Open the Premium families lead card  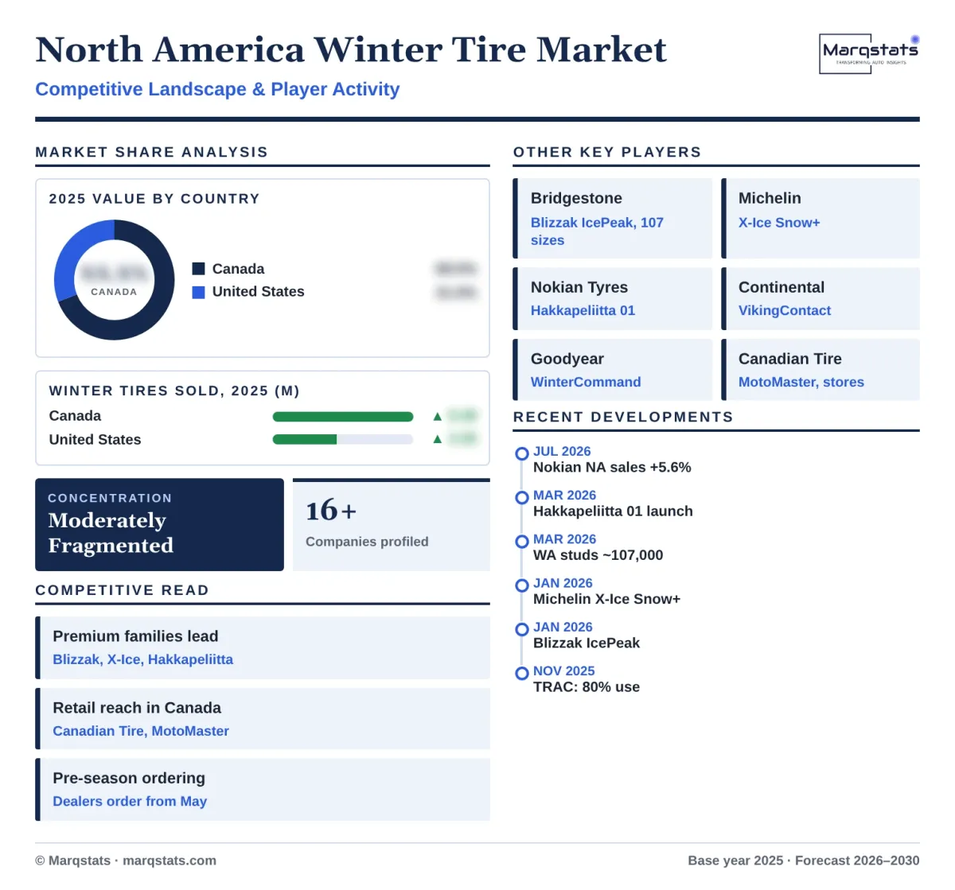pyautogui.click(x=263, y=647)
